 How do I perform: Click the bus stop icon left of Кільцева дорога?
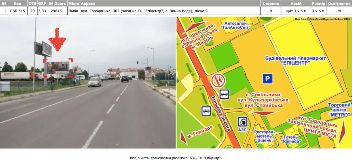click(x=206, y=111)
